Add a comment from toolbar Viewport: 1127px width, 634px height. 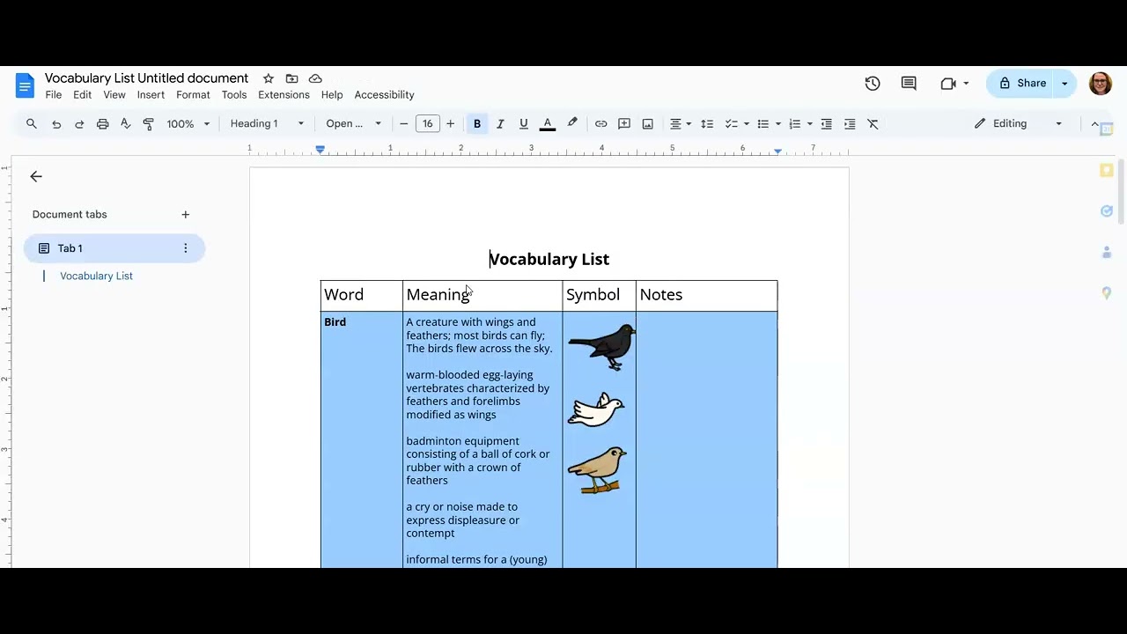click(624, 124)
